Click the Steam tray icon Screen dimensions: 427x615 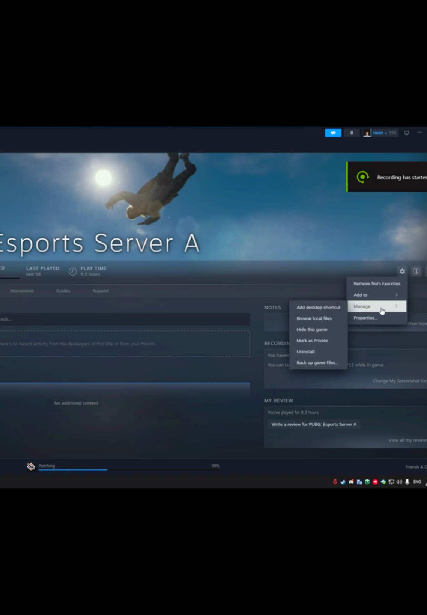[343, 482]
